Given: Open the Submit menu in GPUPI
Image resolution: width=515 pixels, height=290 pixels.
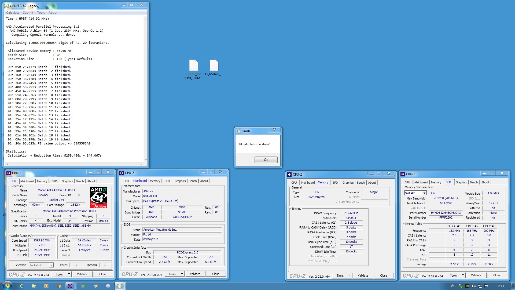Looking at the screenshot, I should [28, 13].
